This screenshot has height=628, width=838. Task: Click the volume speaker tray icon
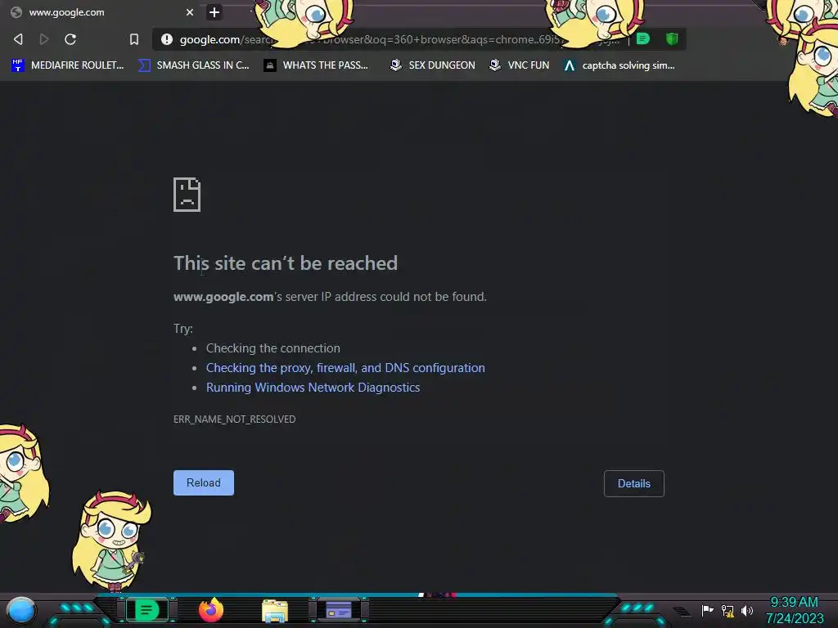pos(747,610)
